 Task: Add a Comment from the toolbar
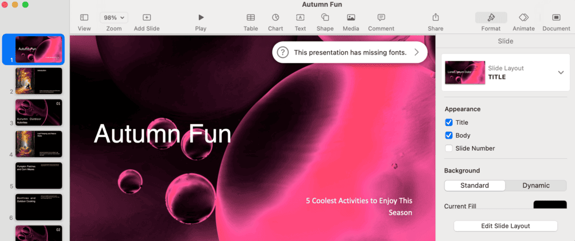[381, 18]
